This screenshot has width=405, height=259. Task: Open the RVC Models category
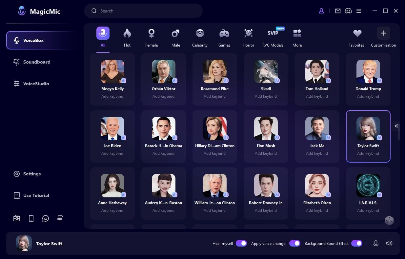click(273, 37)
